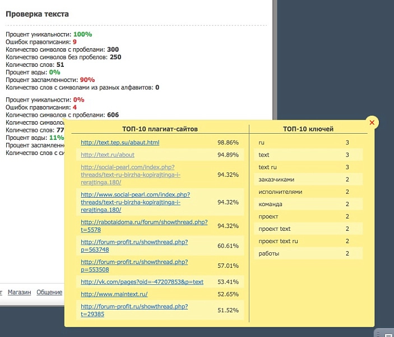394x337 pixels.
Task: Click the 'text ru' keyword row
Action: tap(308, 167)
